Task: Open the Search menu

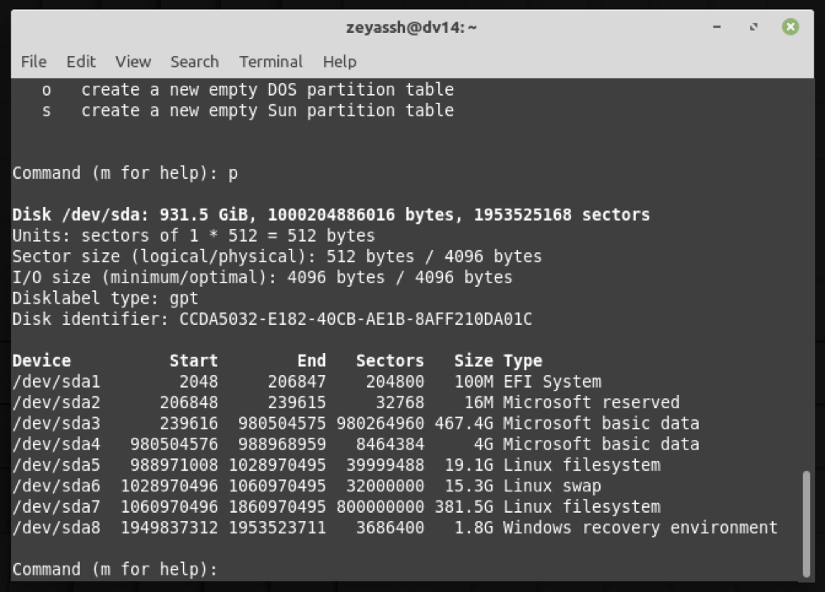Action: 194,62
